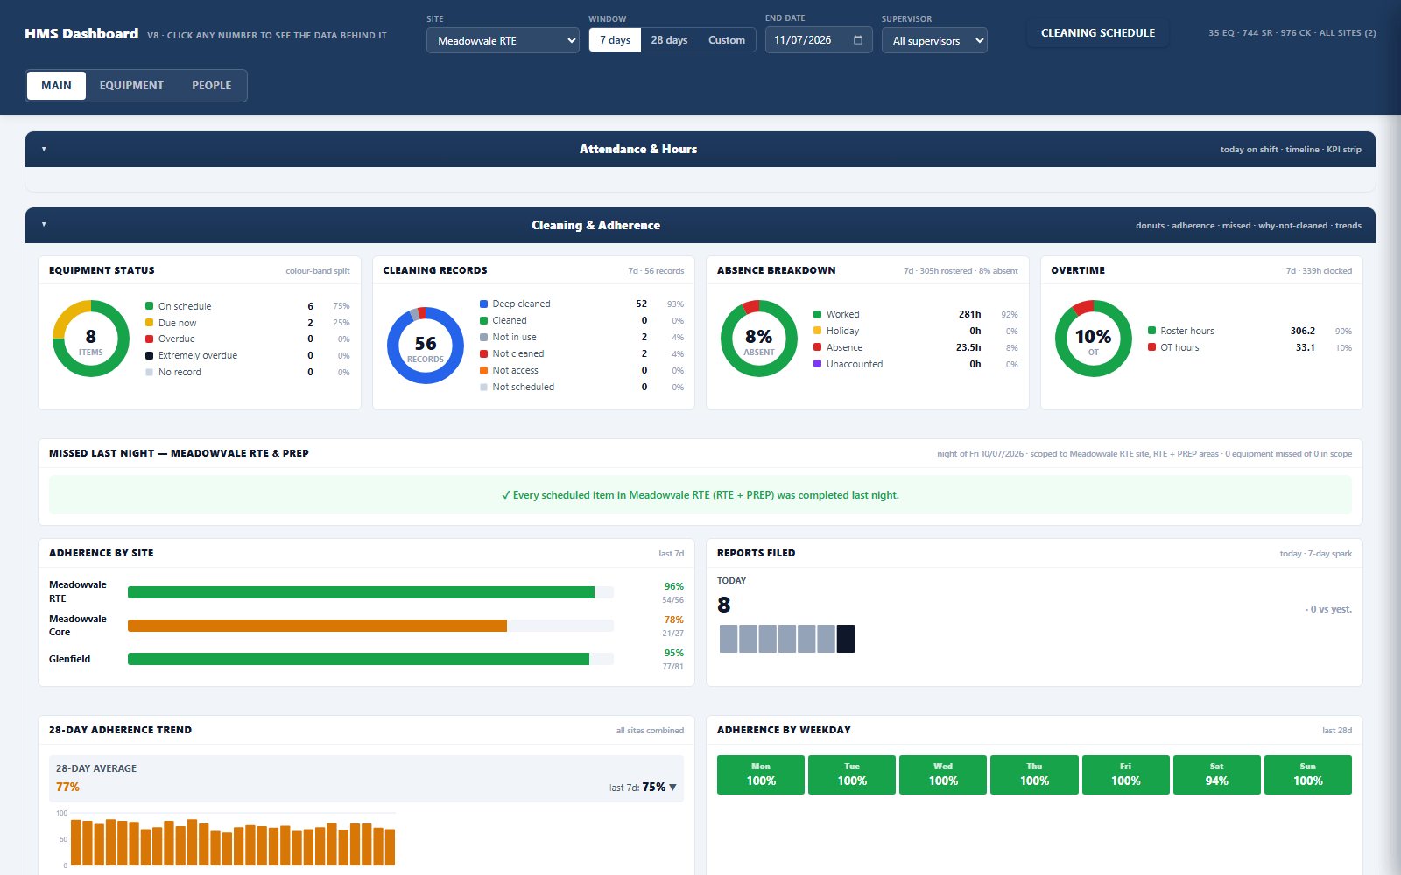Click the Sat 94% weekday tile
The image size is (1401, 875).
point(1217,774)
